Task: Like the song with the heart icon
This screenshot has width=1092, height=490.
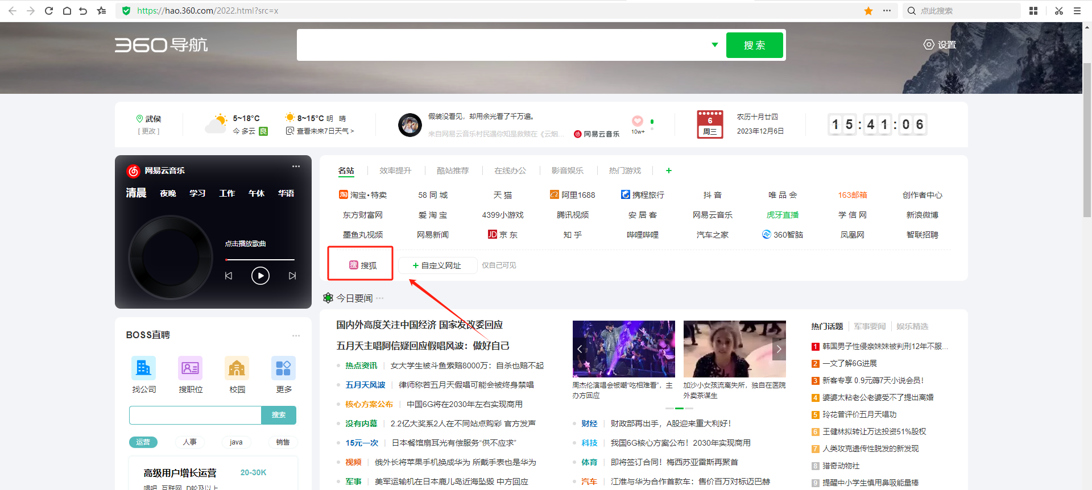Action: 638,121
